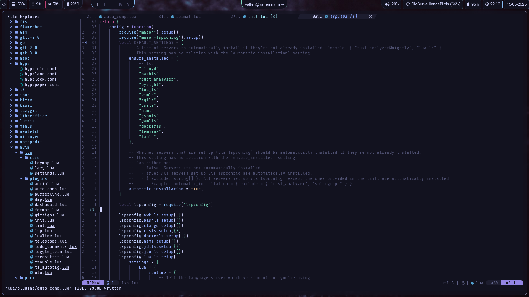Click the temperature 29°C indicator
529x297 pixels.
(x=73, y=4)
